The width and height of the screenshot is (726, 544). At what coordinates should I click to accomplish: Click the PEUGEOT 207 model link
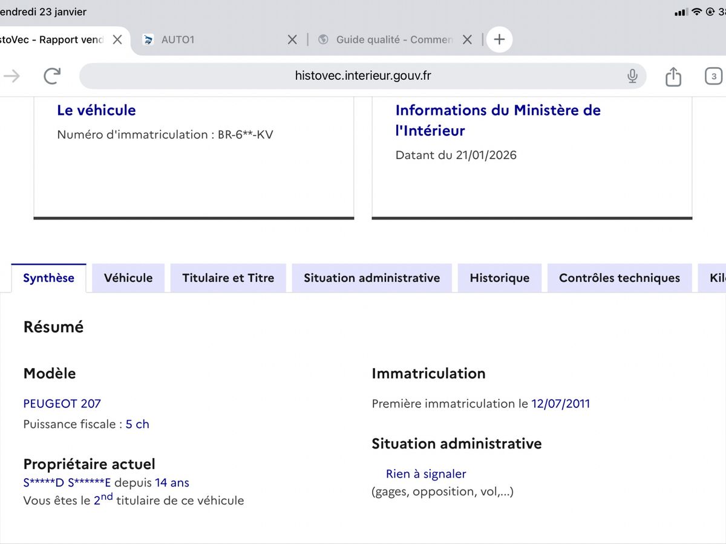coord(62,404)
